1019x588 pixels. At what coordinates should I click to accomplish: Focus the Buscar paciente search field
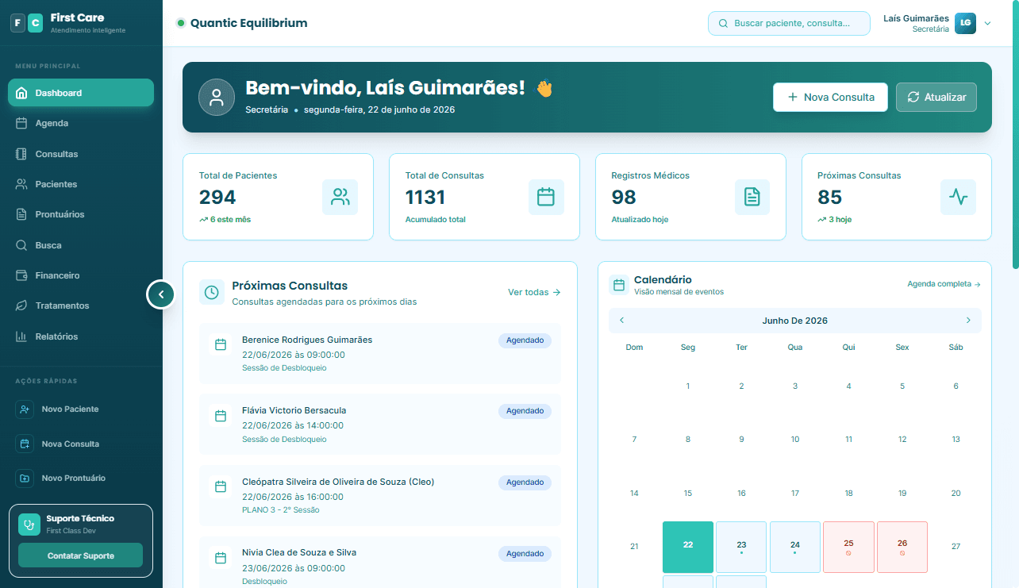789,23
